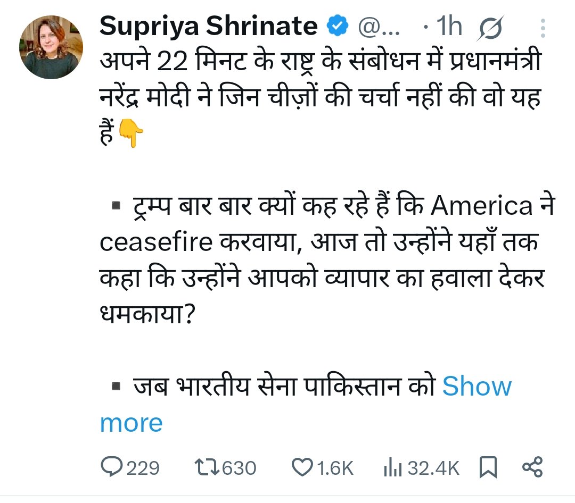
Task: Open Supriya Shrinate's profile picture
Action: pyautogui.click(x=52, y=47)
